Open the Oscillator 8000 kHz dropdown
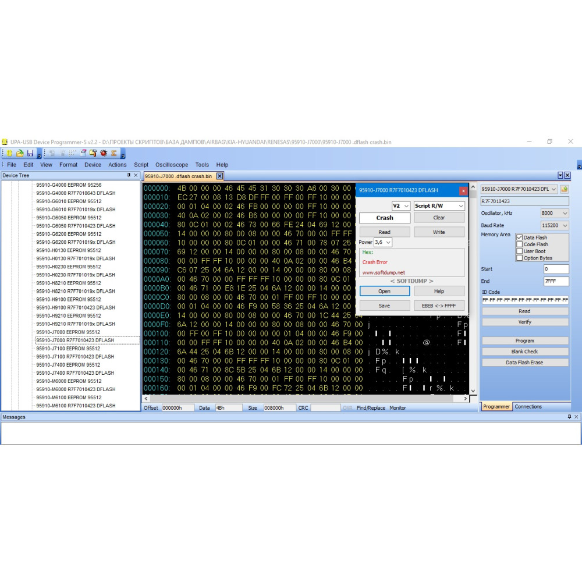 (x=555, y=213)
